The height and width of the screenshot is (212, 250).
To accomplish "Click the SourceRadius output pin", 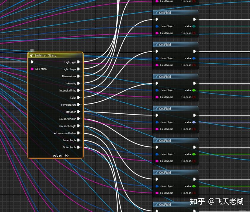I will pos(79,119).
